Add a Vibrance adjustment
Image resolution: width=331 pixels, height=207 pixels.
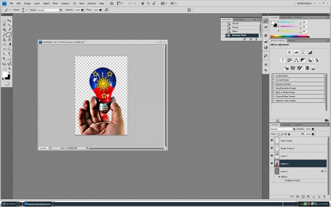(x=283, y=60)
